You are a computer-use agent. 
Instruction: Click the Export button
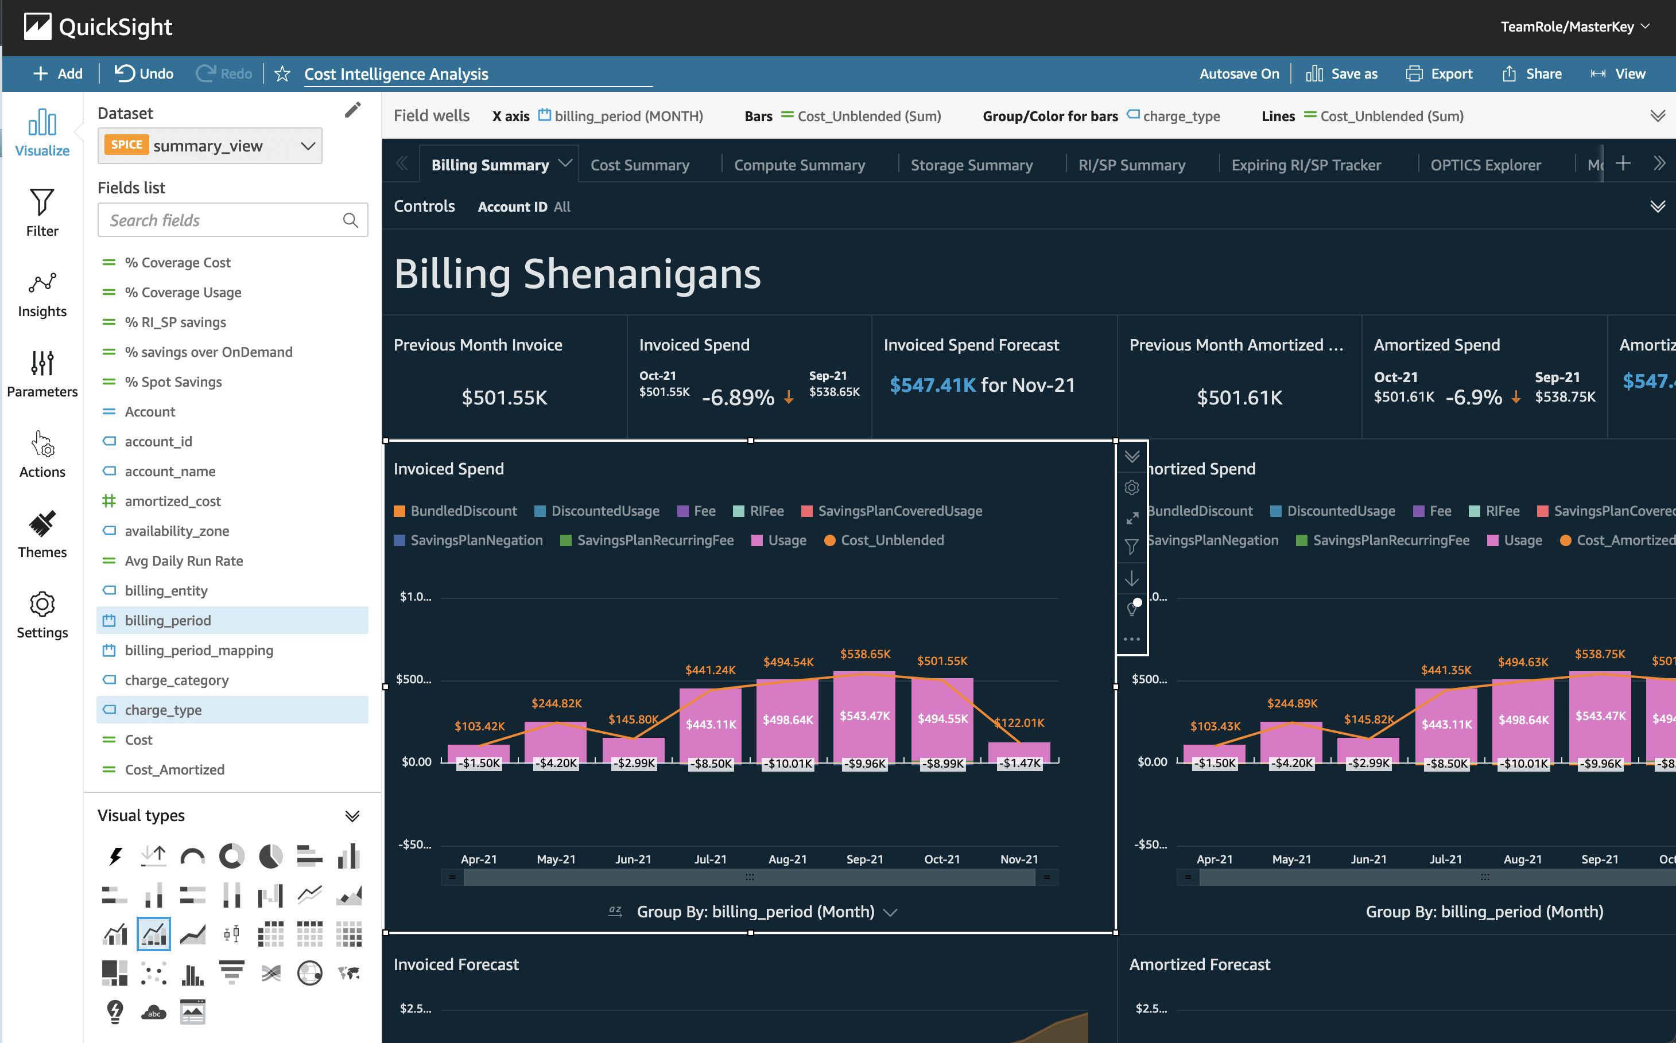pos(1440,74)
